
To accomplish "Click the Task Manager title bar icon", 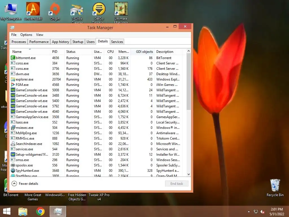I will 12,27.
